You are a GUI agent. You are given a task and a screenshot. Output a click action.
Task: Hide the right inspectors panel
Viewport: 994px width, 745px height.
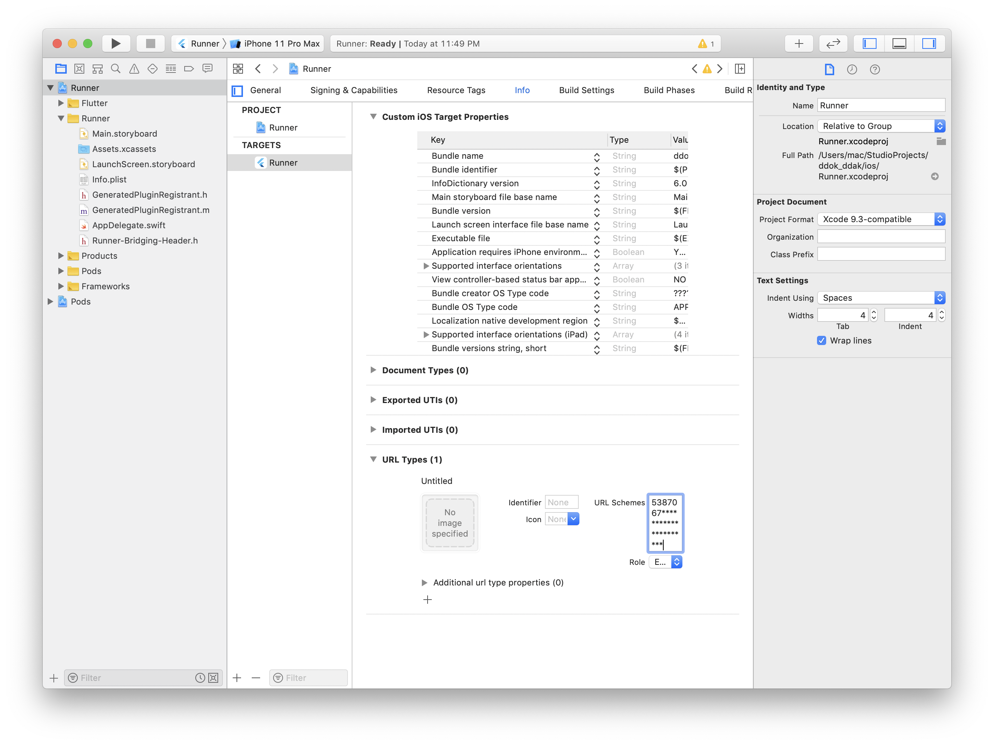pyautogui.click(x=928, y=44)
